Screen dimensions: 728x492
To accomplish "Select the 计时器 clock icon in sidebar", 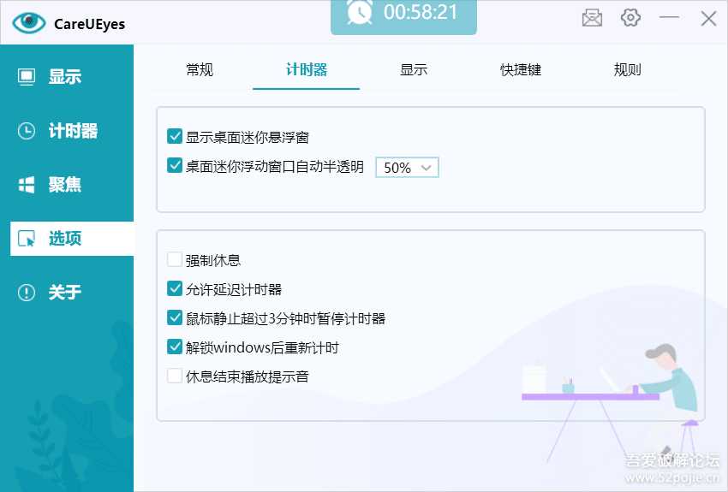I will pos(27,131).
